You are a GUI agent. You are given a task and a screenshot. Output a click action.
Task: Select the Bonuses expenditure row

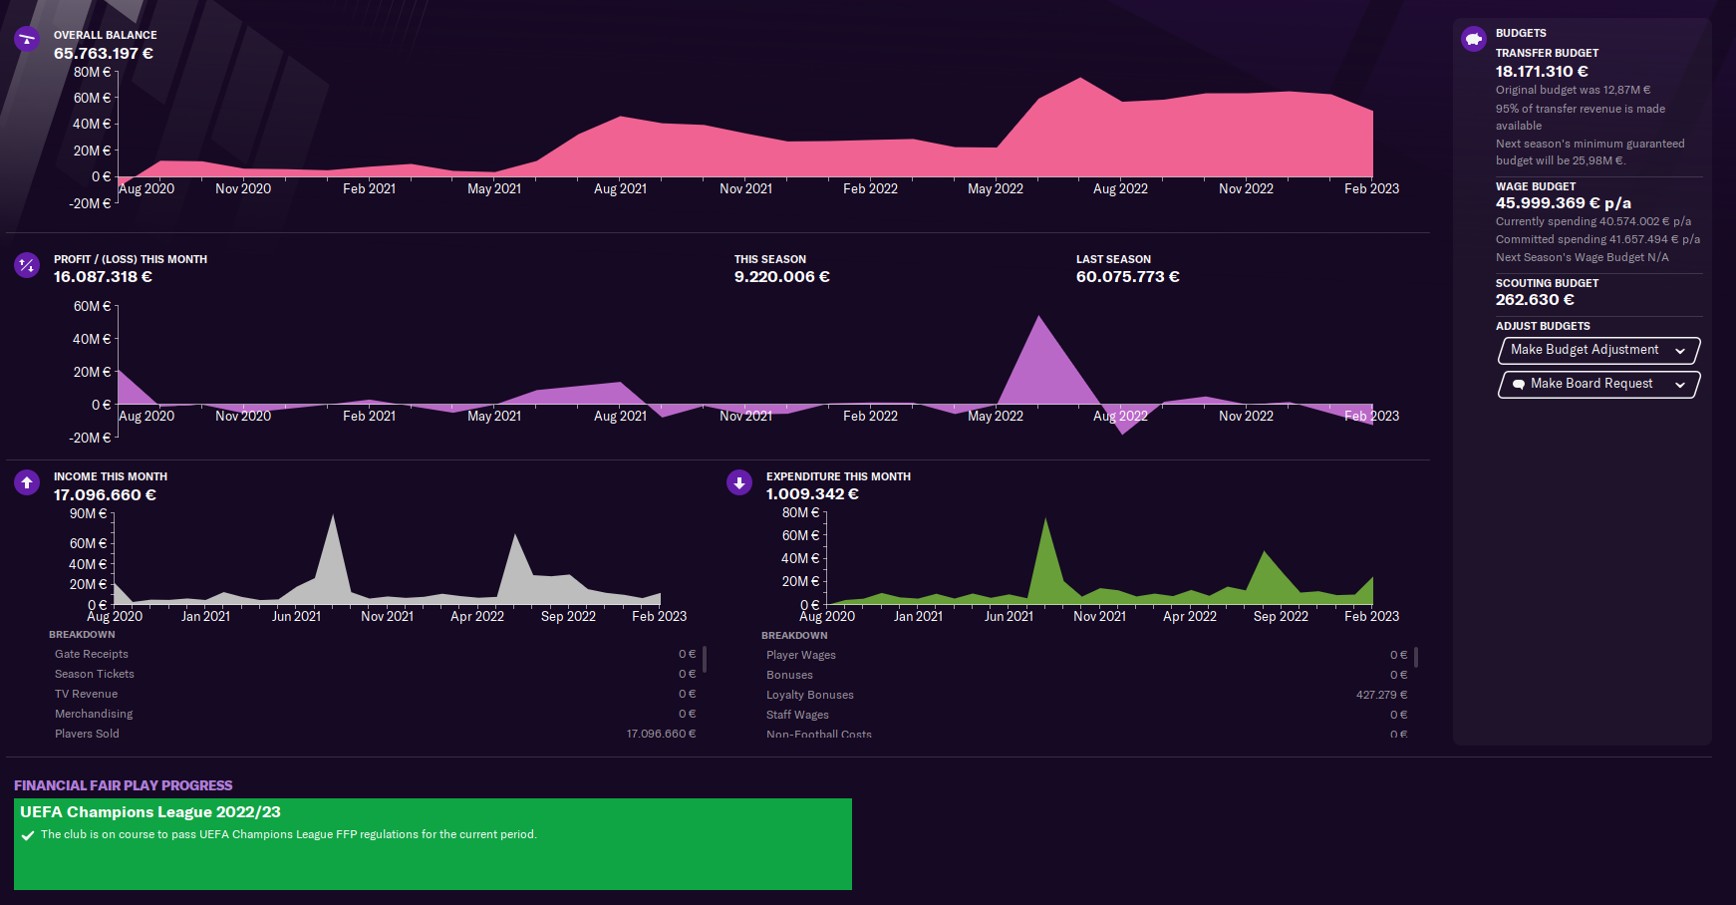pyautogui.click(x=1086, y=675)
